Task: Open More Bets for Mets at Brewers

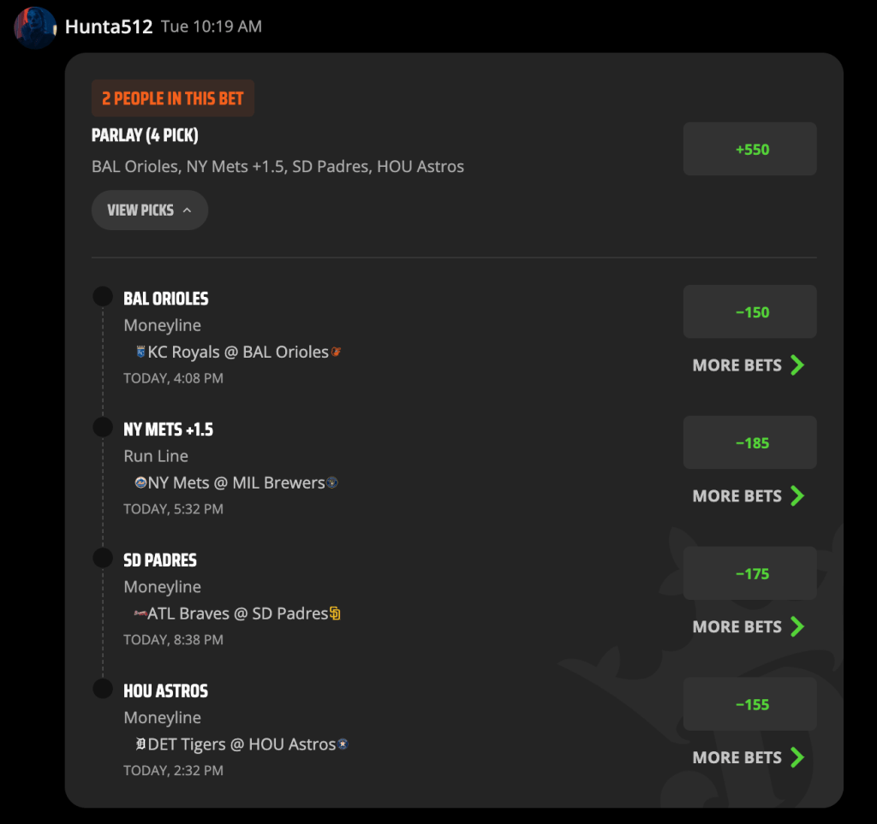Action: (749, 496)
